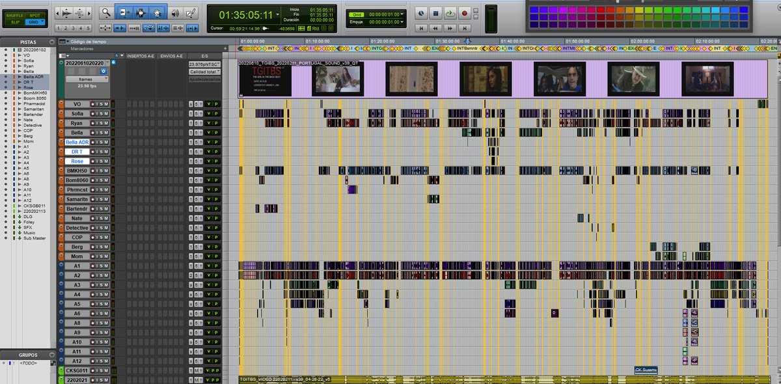Enable Shuffle edit mode

[15, 16]
